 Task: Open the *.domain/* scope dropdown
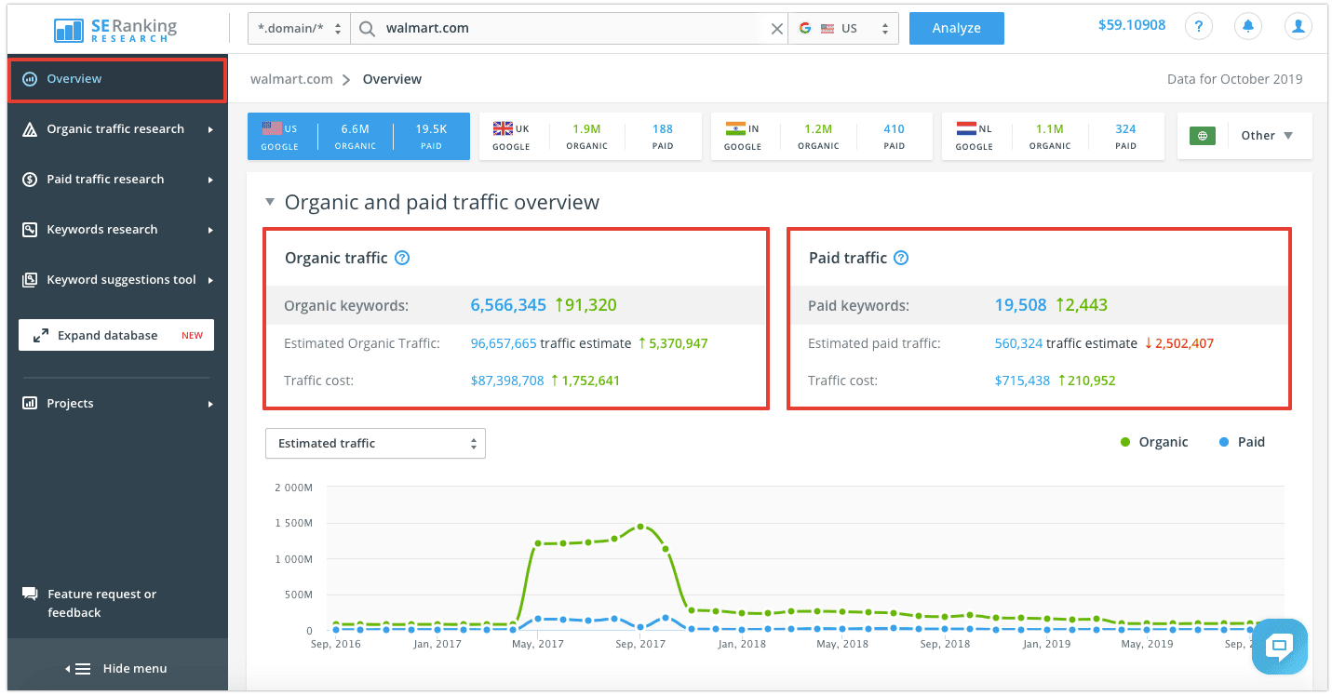[x=299, y=29]
